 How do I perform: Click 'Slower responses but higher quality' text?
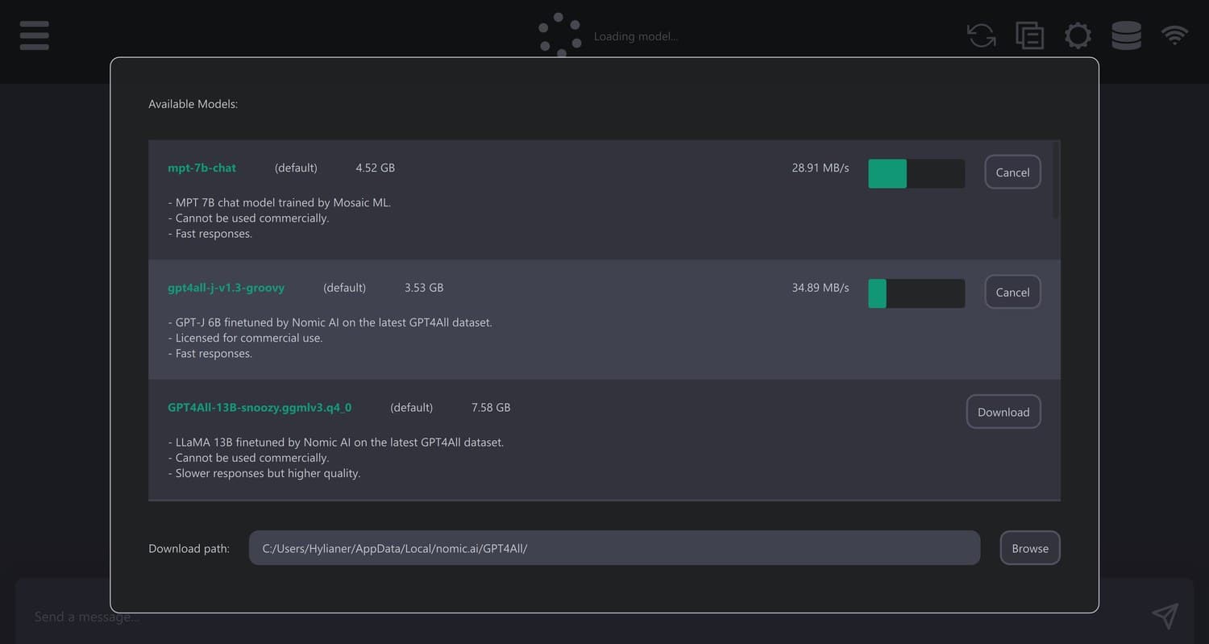click(264, 473)
